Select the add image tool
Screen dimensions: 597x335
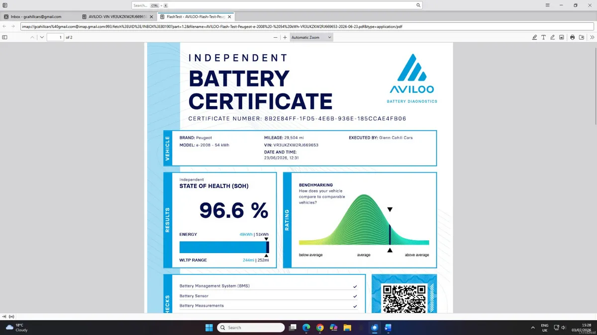click(561, 37)
